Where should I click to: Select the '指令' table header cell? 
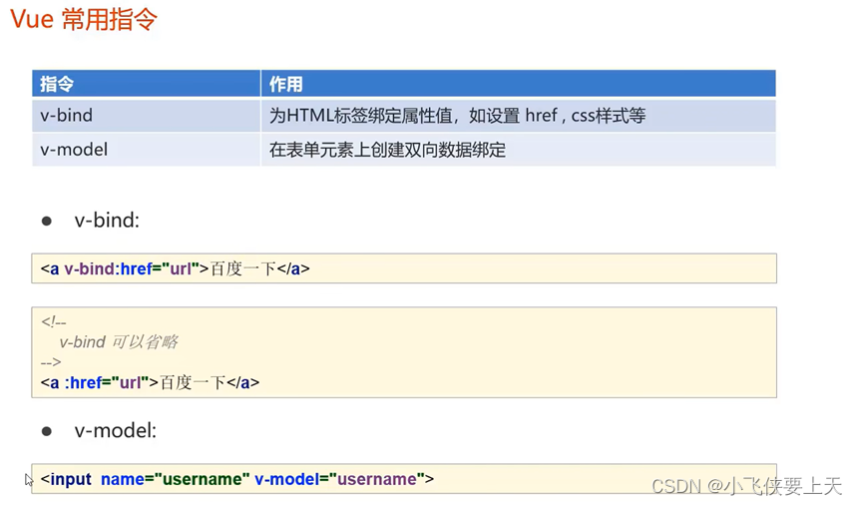tap(146, 84)
